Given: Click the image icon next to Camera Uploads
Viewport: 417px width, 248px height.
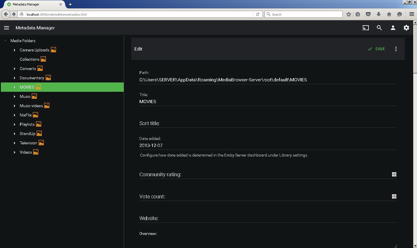Looking at the screenshot, I should coord(53,50).
